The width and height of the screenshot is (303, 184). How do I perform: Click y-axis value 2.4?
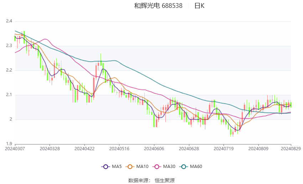click(9, 21)
